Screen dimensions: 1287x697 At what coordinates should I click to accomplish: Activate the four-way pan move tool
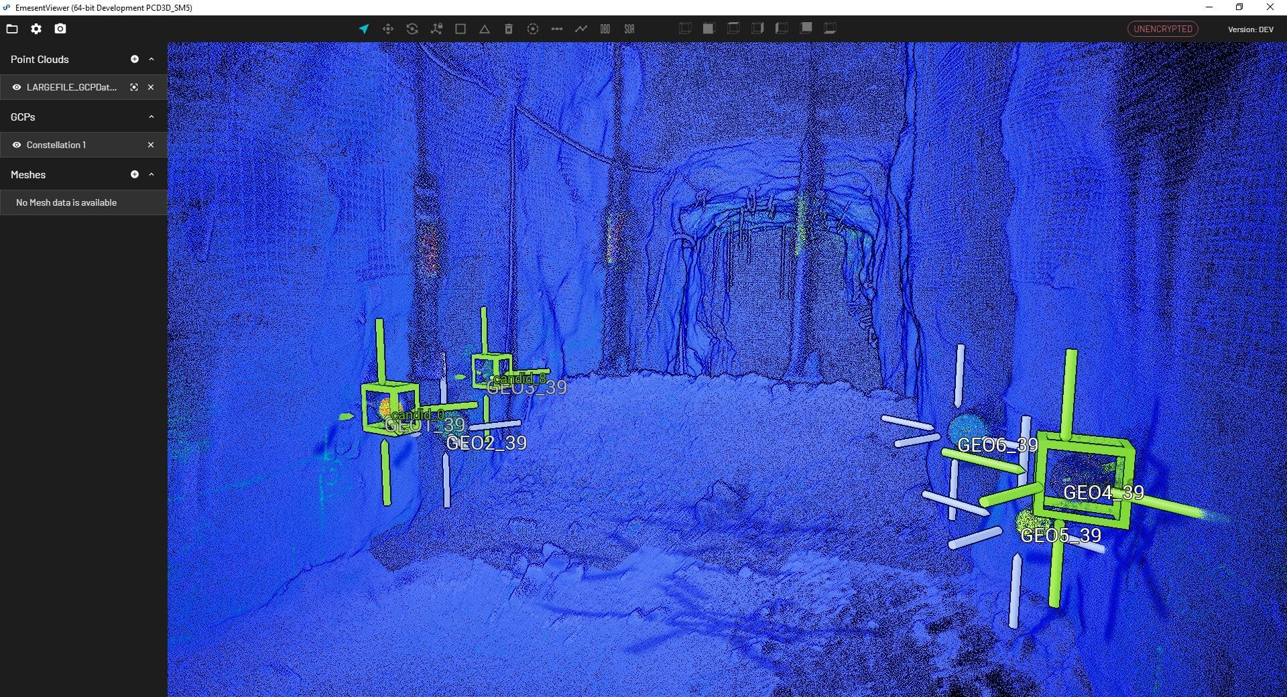[387, 29]
